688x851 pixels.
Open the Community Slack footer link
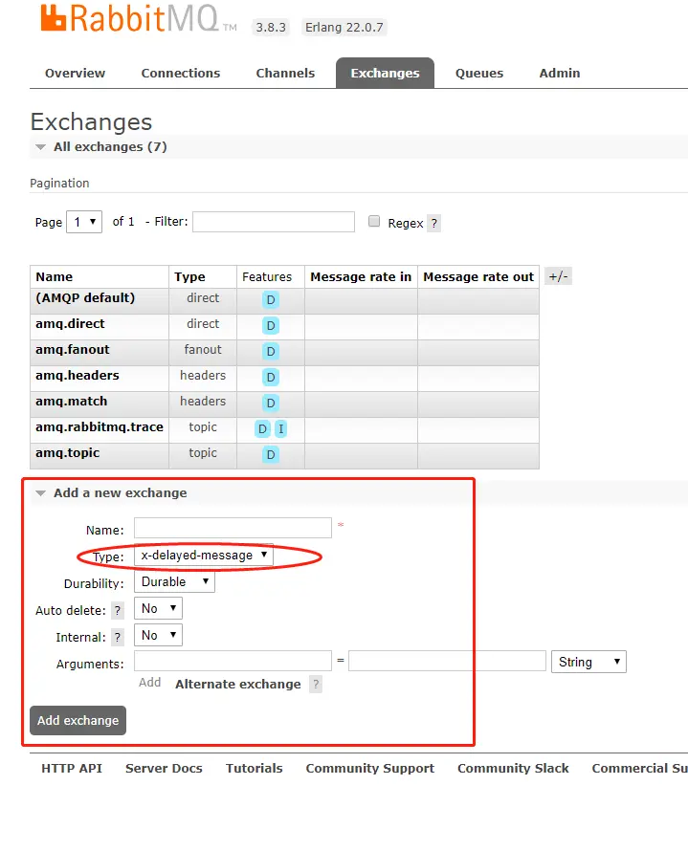click(513, 769)
